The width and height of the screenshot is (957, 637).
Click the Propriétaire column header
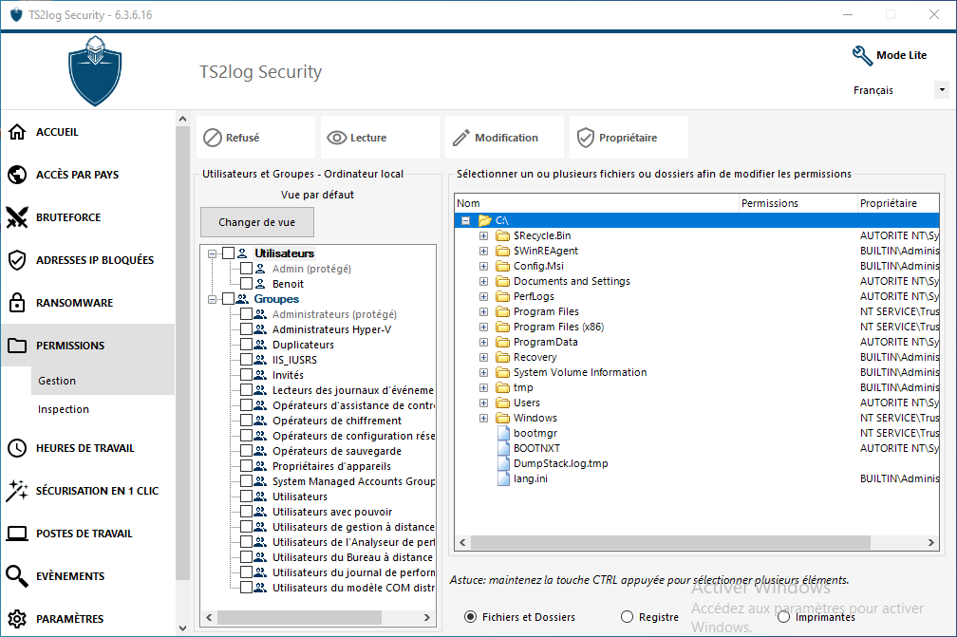click(x=898, y=203)
